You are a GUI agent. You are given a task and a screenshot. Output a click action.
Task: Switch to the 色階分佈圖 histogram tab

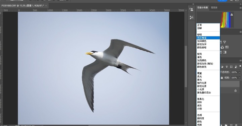[202, 7]
